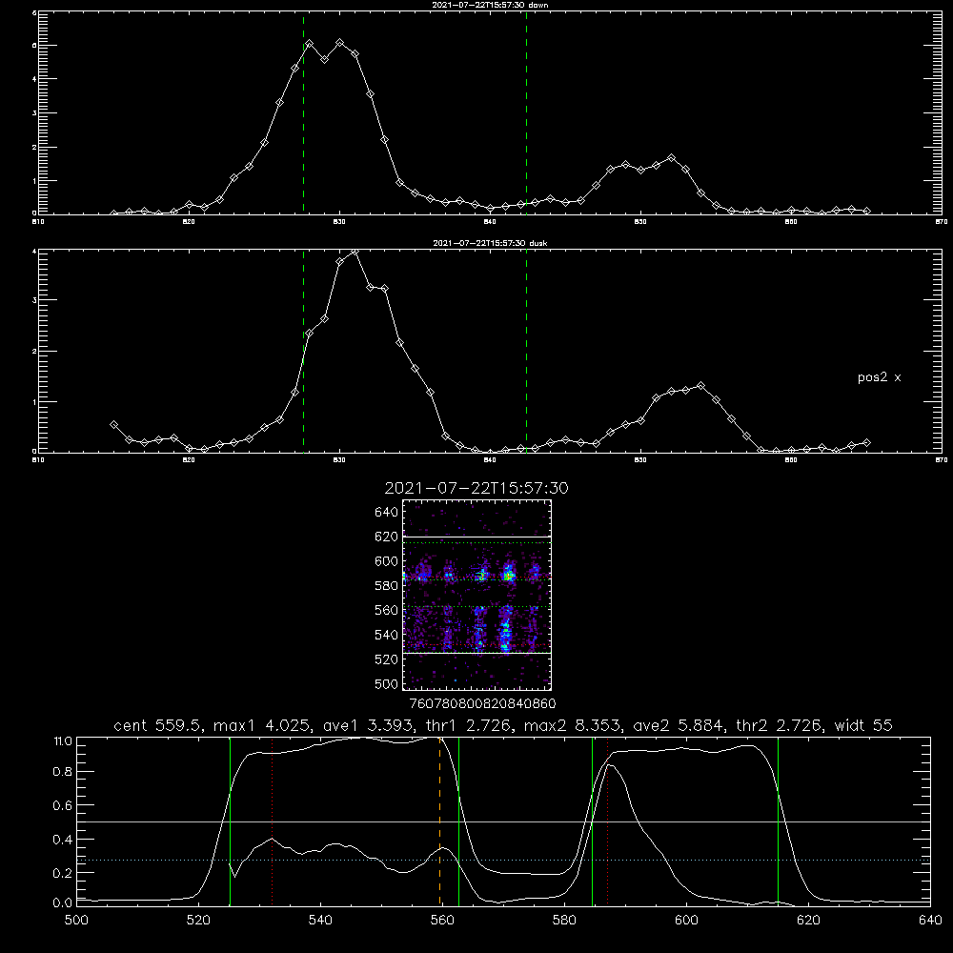Viewport: 953px width, 953px height.
Task: Click right green dashed line in dusk plot
Action: [526, 353]
